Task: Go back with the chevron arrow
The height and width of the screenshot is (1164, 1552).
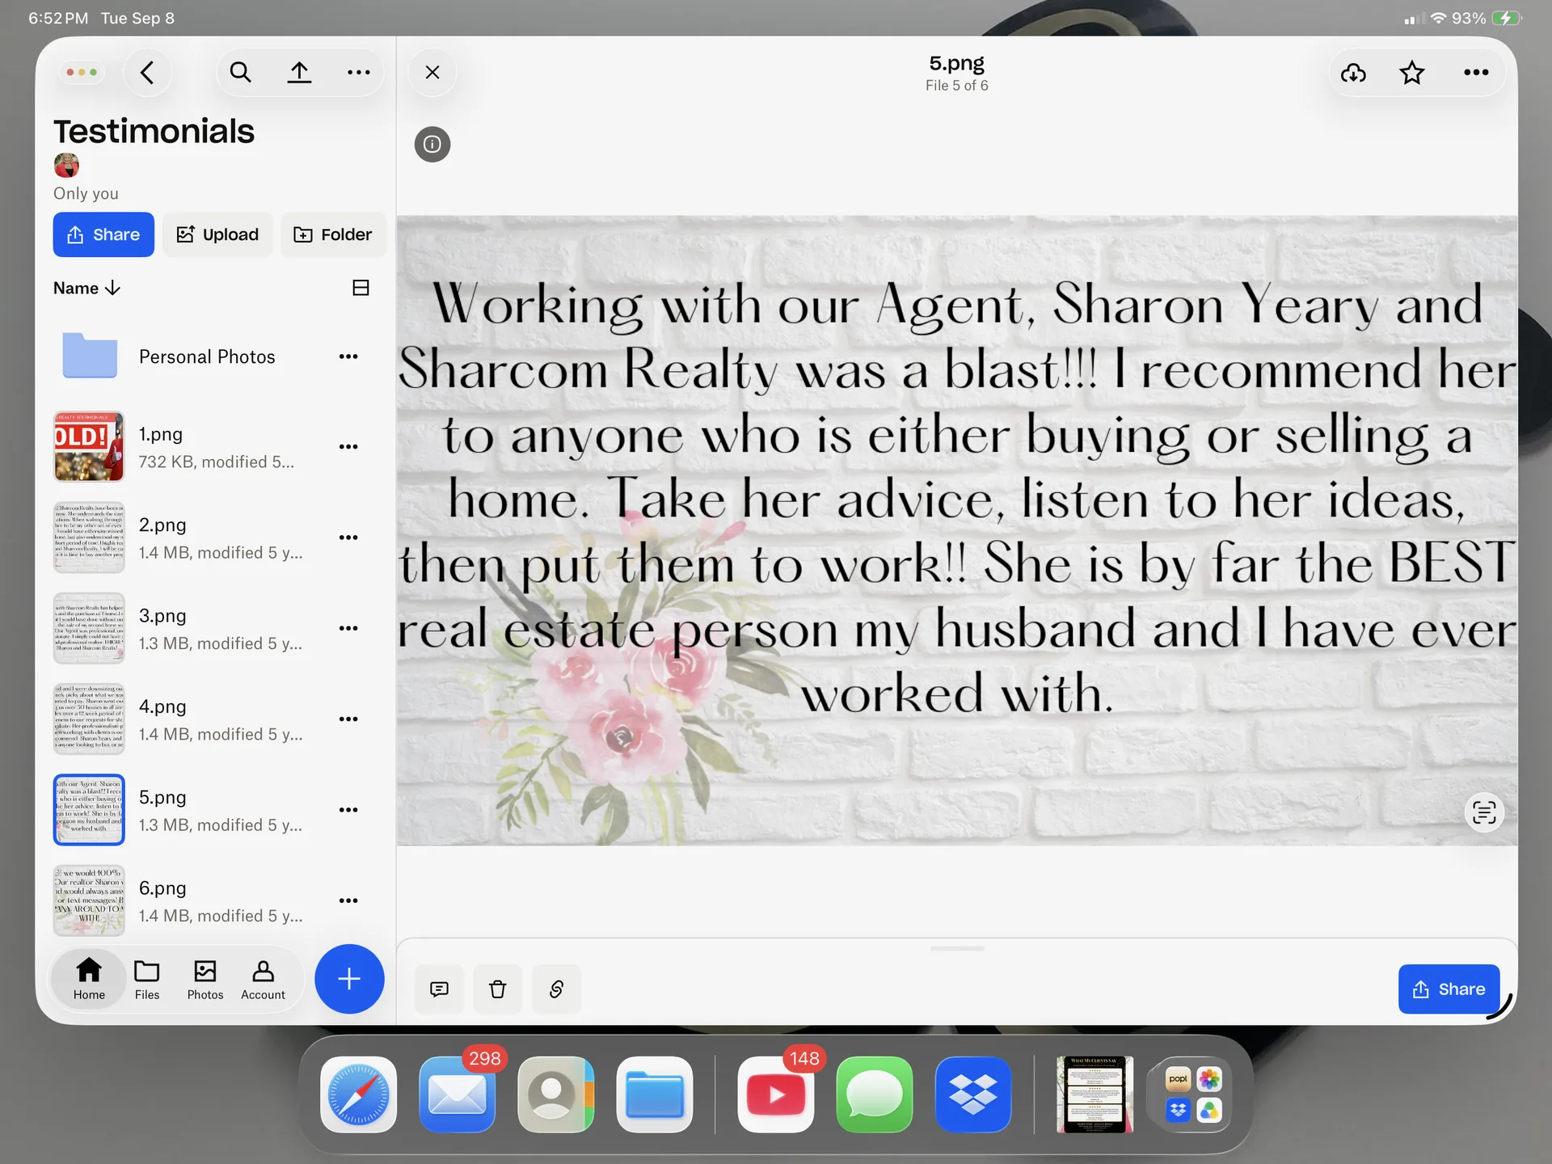Action: point(147,73)
